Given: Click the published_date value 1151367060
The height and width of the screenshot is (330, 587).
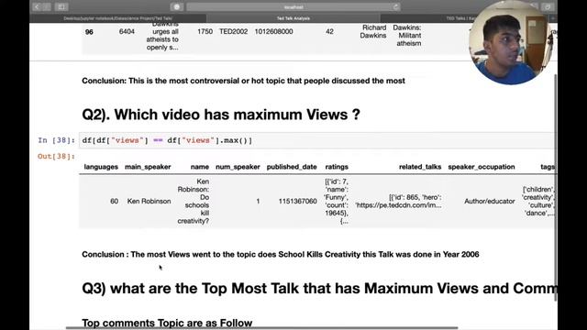Looking at the screenshot, I should point(297,202).
